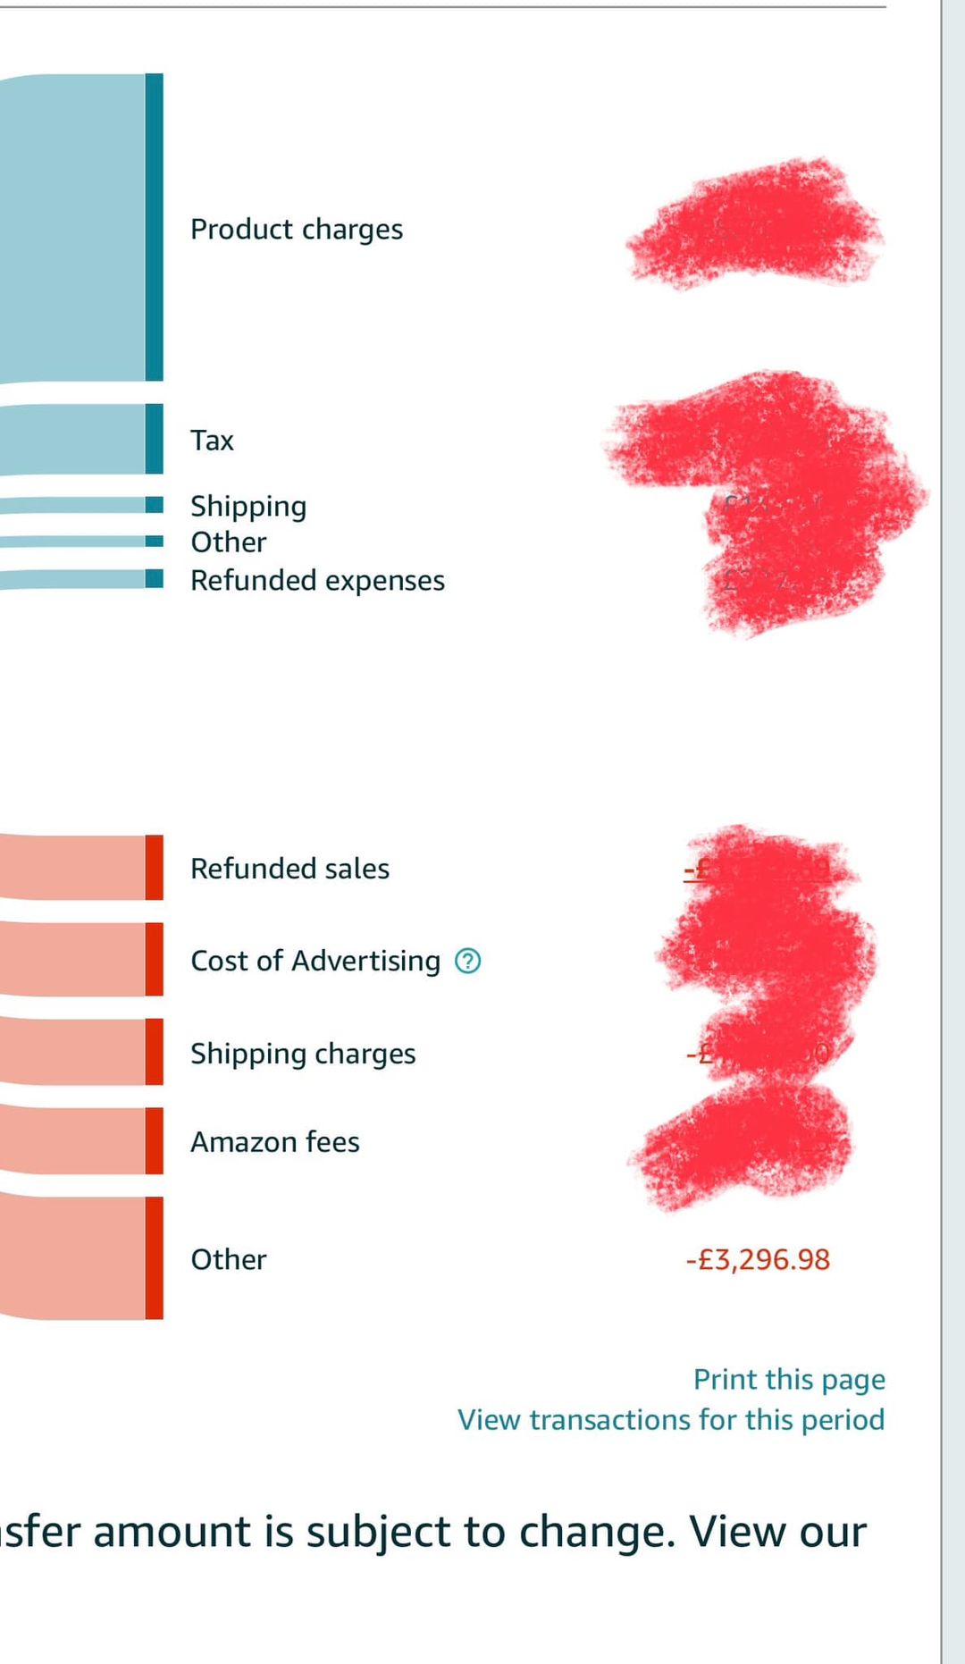Screen dimensions: 965x1664
Task: Click the light teal Product charges flow band
Action: pyautogui.click(x=72, y=228)
